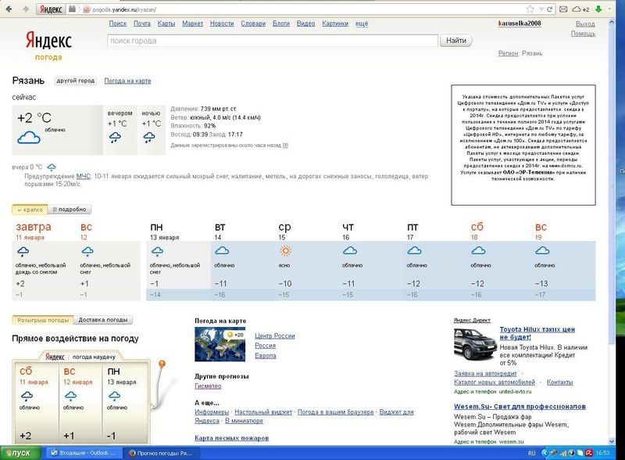Select the 'Доставка погоды' toggle

coord(103,320)
